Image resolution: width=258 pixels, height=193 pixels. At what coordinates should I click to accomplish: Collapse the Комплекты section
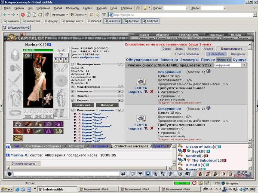point(72,110)
